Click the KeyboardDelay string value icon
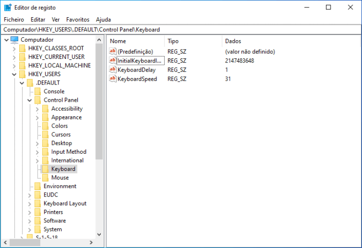 113,70
